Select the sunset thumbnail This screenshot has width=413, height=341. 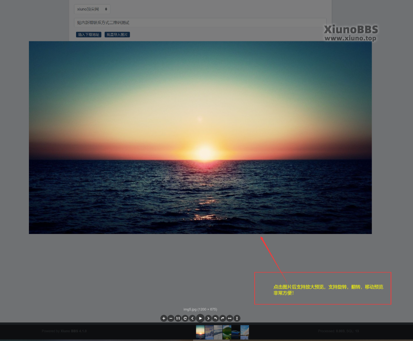click(200, 332)
